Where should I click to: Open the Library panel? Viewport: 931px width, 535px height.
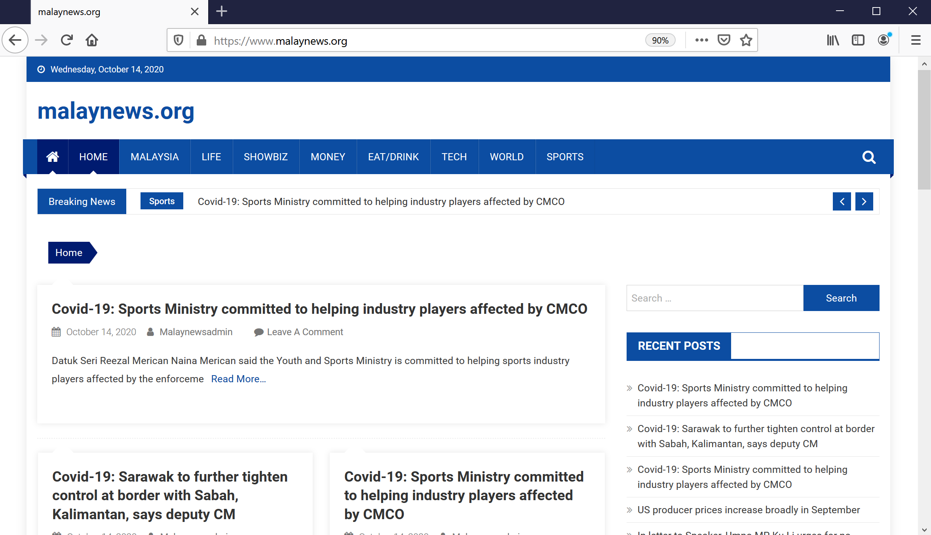(x=833, y=40)
